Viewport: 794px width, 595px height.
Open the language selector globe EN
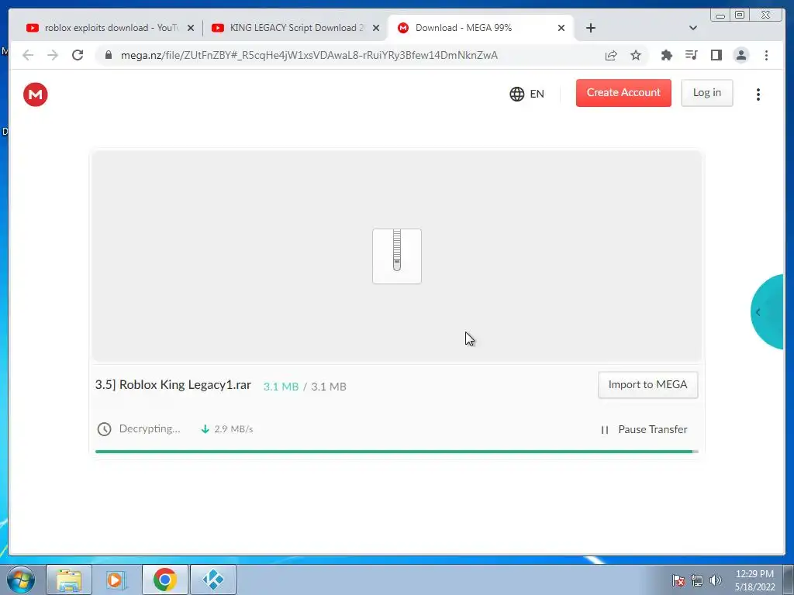point(526,94)
